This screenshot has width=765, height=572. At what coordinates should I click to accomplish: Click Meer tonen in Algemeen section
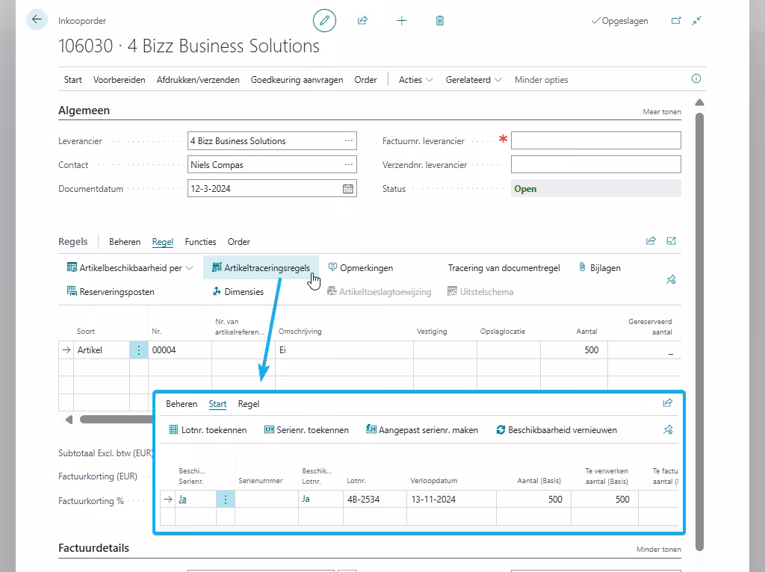tap(661, 112)
